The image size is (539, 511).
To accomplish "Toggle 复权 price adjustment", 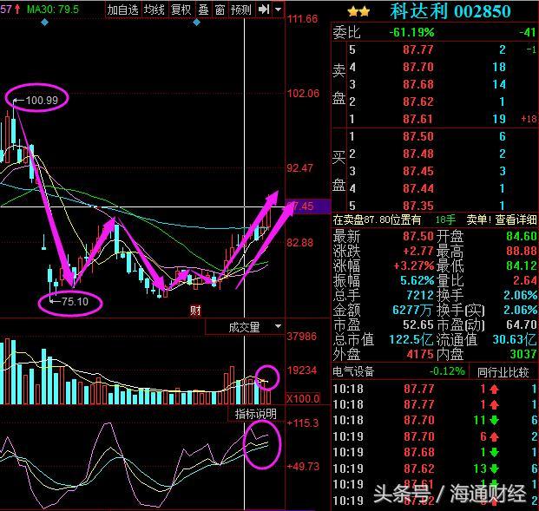I will (181, 10).
